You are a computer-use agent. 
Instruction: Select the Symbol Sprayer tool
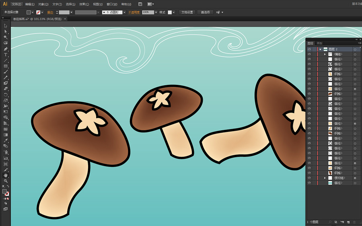(x=6, y=152)
